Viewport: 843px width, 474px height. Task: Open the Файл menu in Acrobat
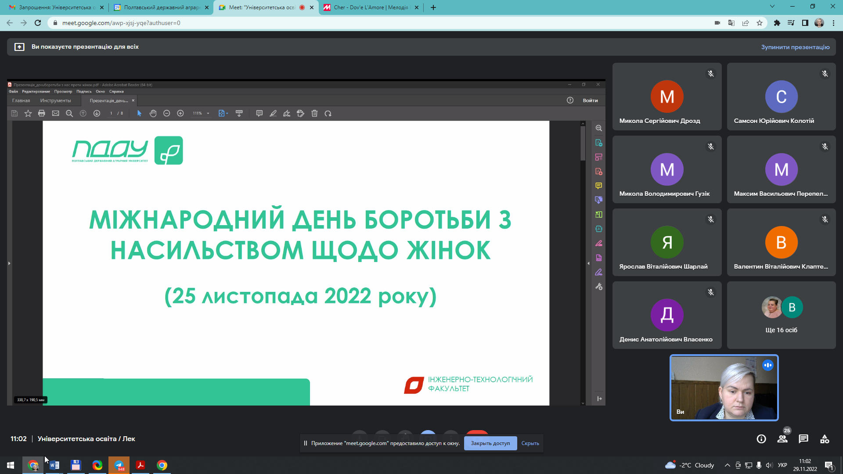pyautogui.click(x=14, y=92)
